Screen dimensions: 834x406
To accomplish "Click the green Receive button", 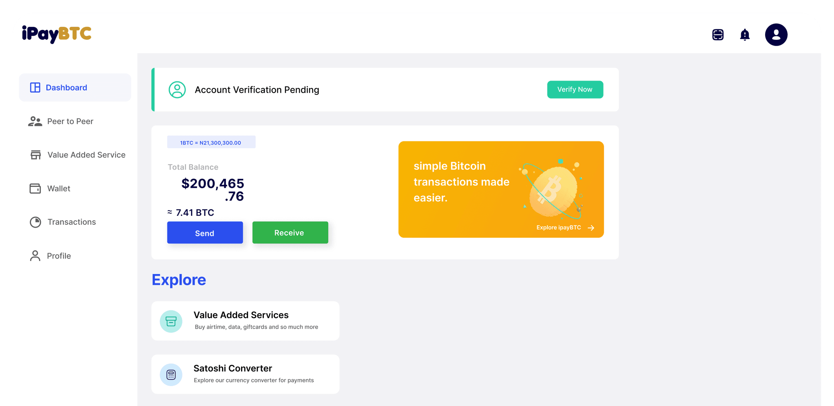I will (x=290, y=233).
